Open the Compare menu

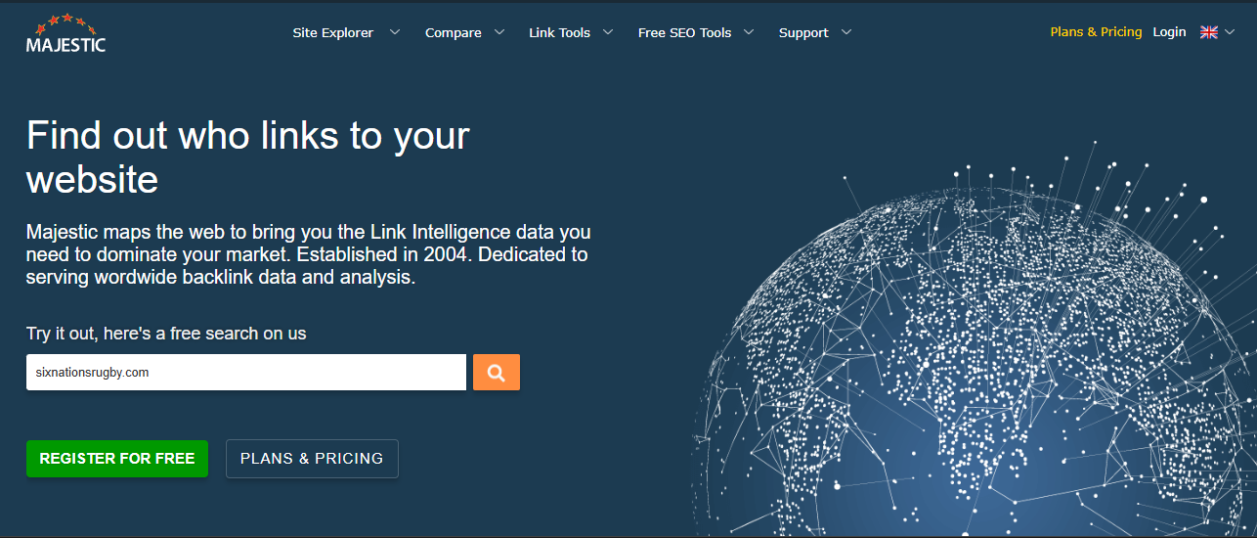tap(454, 32)
